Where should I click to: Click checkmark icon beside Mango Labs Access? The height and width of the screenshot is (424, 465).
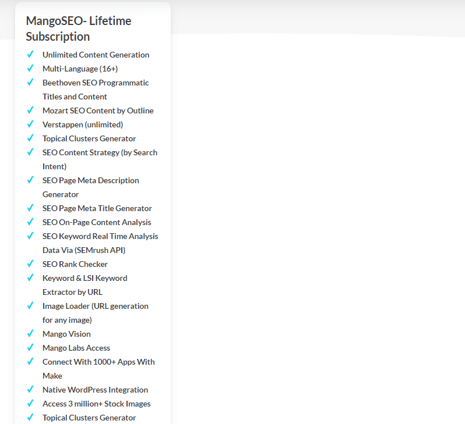(x=30, y=347)
